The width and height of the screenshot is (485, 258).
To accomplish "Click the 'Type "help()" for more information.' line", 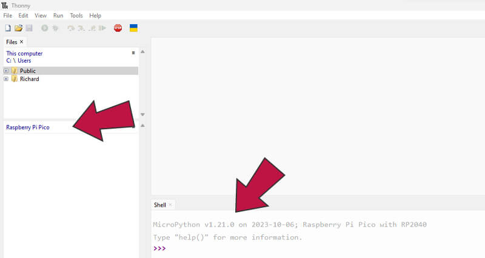I will point(227,237).
